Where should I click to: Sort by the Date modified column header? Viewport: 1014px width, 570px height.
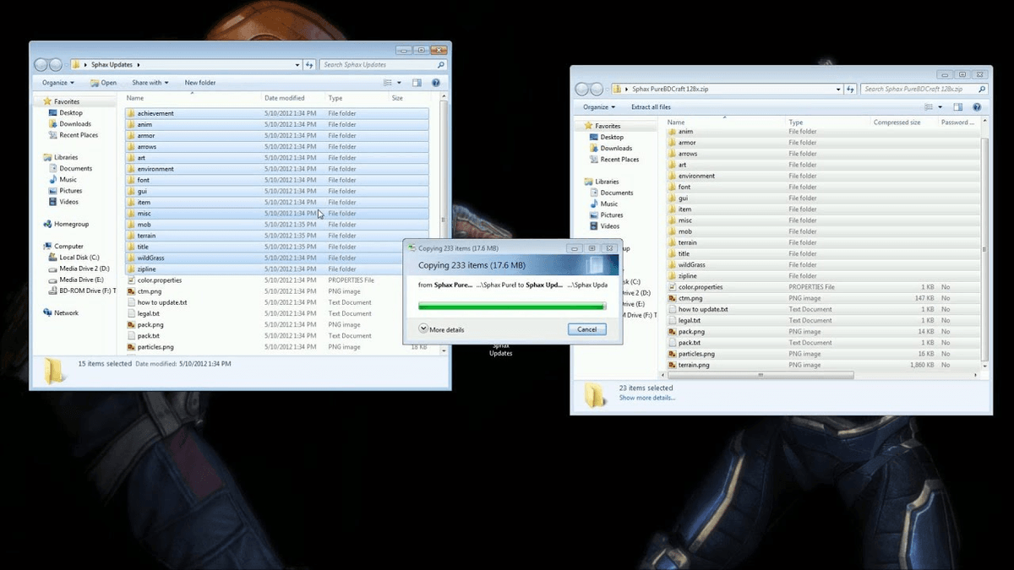coord(284,98)
